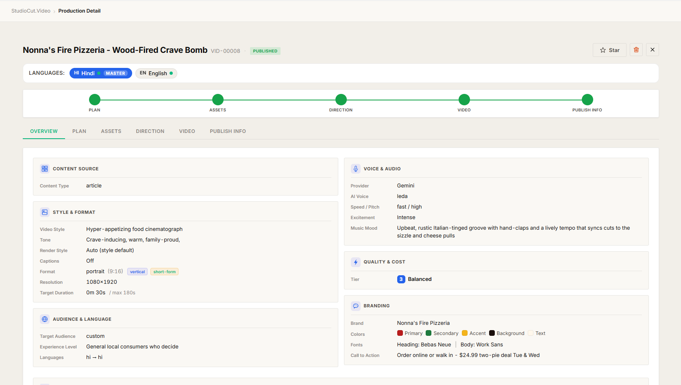Switch to the OVERVIEW tab
The height and width of the screenshot is (385, 681).
(44, 131)
